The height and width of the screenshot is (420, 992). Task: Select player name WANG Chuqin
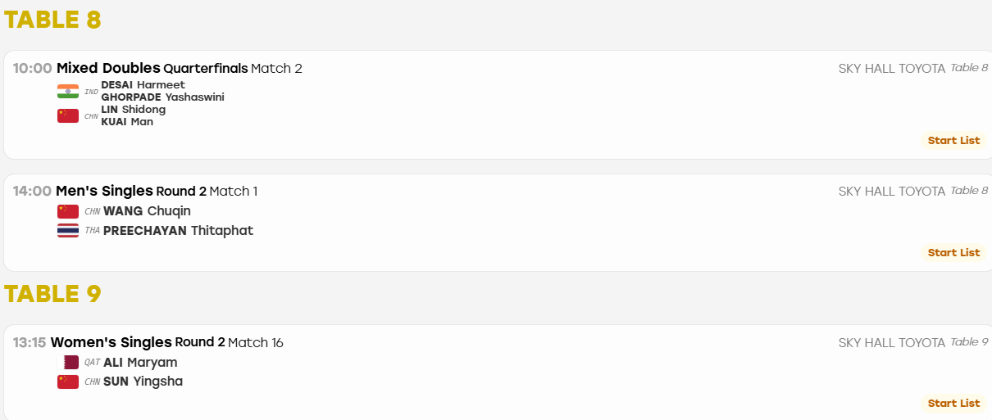pos(147,211)
